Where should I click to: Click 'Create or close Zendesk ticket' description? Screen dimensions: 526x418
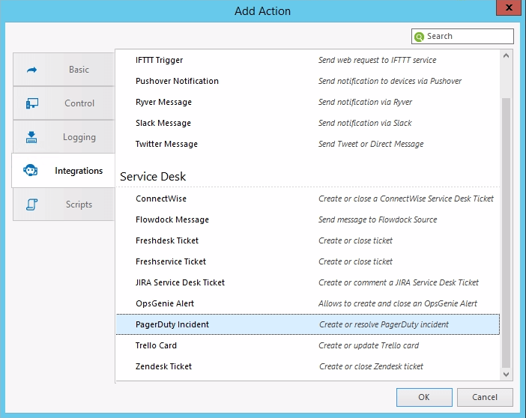[371, 366]
